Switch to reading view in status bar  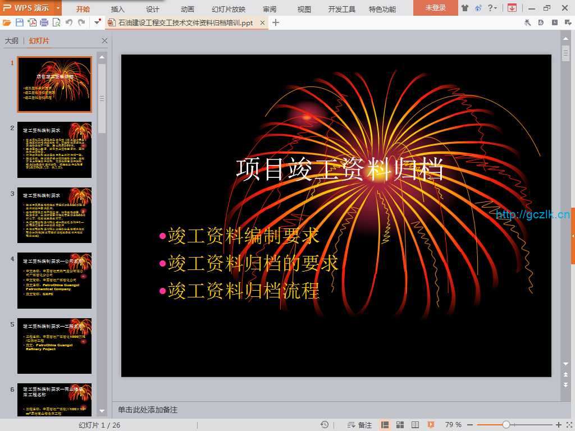point(415,425)
